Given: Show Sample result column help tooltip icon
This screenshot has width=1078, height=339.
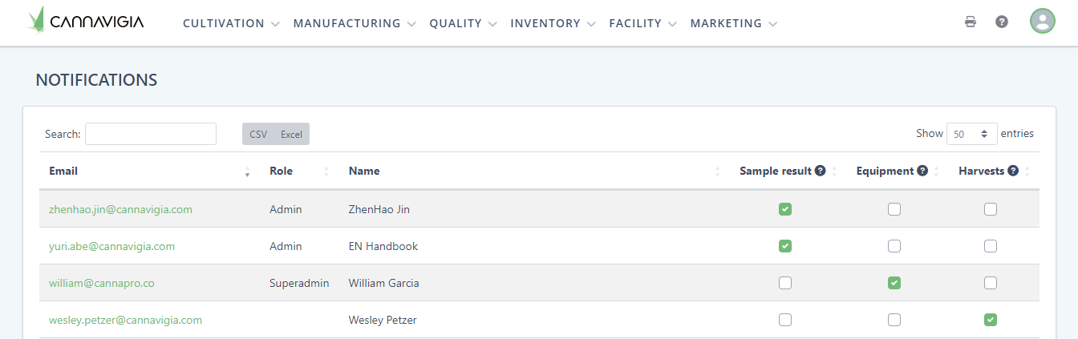Looking at the screenshot, I should click(821, 171).
